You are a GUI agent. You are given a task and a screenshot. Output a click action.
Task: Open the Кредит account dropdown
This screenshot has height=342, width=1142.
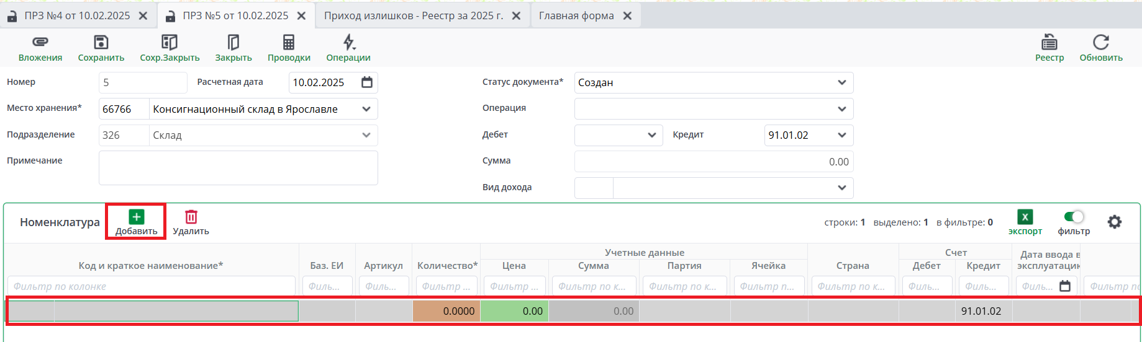click(x=841, y=135)
